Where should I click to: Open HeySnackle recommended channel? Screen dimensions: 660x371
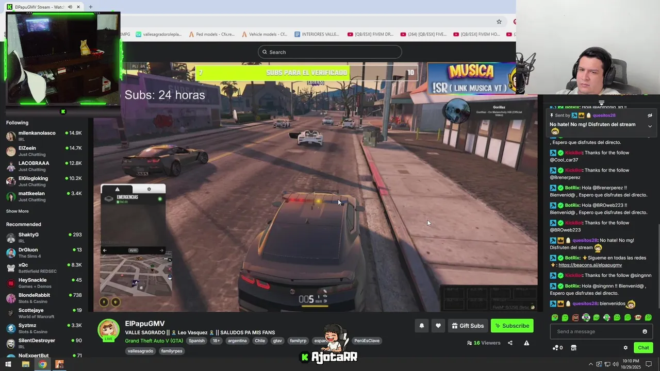(44, 283)
